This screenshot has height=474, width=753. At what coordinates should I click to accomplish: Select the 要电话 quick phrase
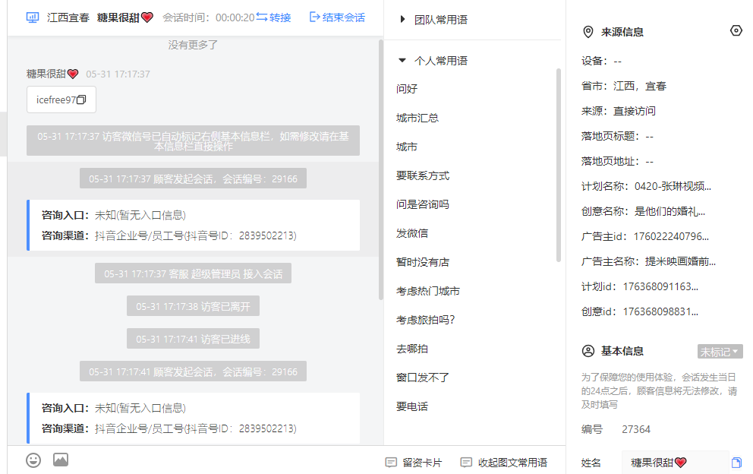coord(412,406)
